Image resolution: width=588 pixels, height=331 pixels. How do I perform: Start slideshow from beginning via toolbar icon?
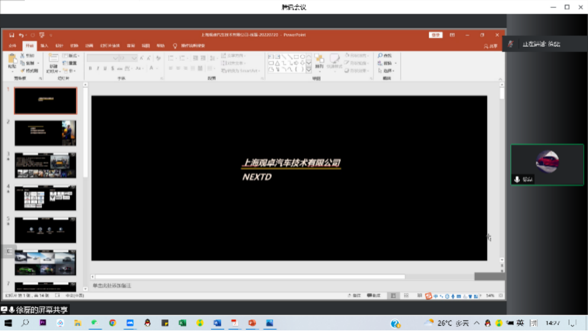point(41,35)
